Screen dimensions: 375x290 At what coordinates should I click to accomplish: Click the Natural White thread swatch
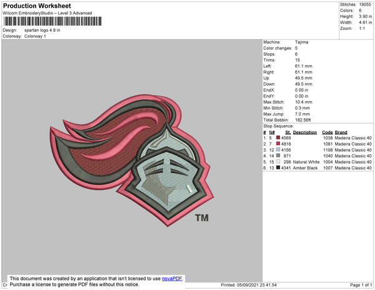coord(278,162)
